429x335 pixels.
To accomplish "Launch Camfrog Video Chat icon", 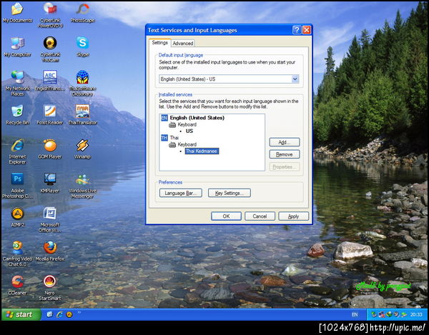I will [x=17, y=254].
